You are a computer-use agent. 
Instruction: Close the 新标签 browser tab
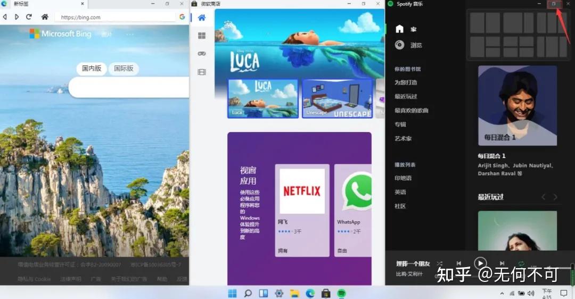tap(82, 4)
